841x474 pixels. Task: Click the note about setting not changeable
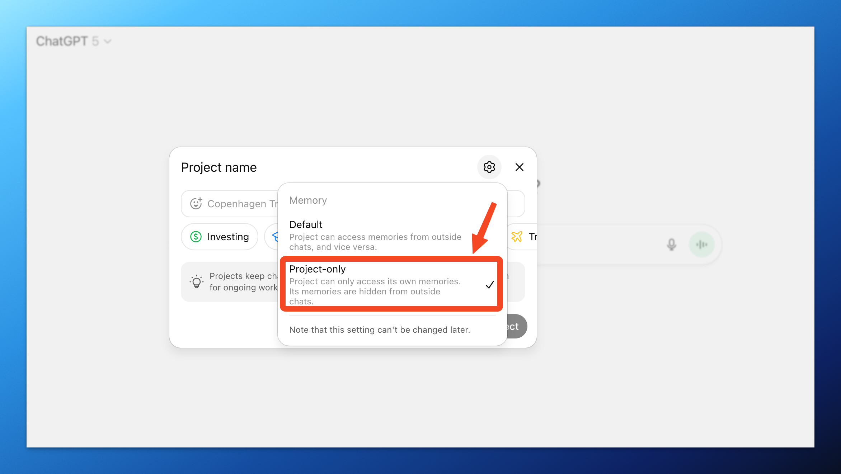click(x=380, y=330)
